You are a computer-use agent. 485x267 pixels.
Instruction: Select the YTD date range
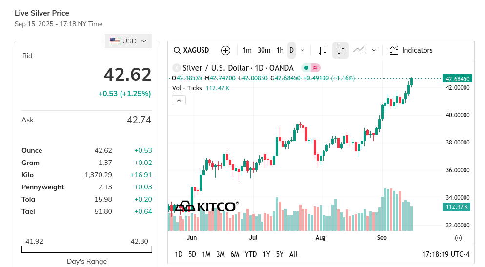click(x=250, y=254)
